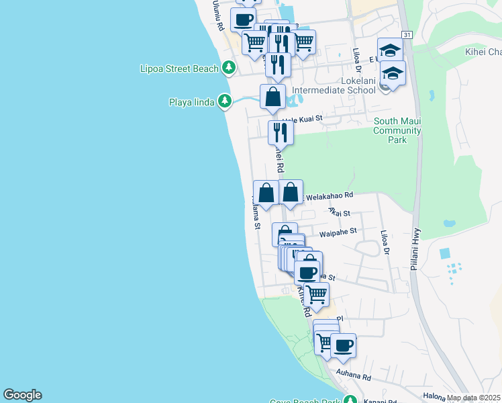Select the shopping bag marker near Playa linda
The image size is (502, 403).
point(272,99)
